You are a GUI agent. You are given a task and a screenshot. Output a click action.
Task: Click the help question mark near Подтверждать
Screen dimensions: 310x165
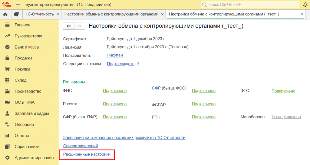coord(138,64)
